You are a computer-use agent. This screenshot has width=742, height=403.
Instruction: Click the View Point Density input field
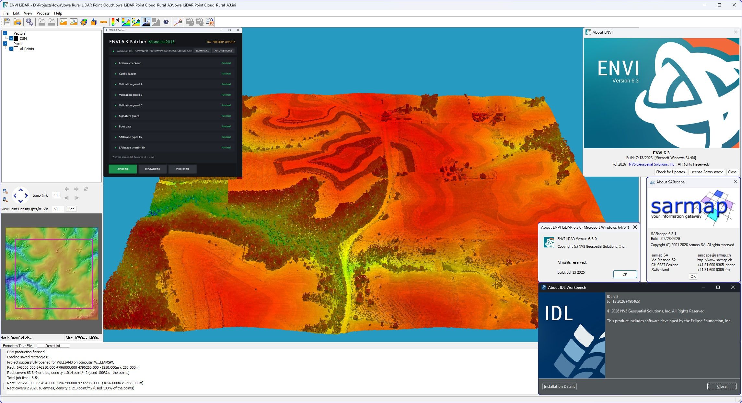[x=58, y=209]
